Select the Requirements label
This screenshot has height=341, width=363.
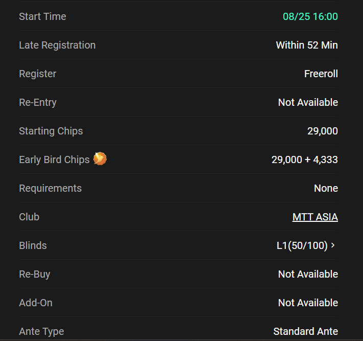pyautogui.click(x=50, y=188)
